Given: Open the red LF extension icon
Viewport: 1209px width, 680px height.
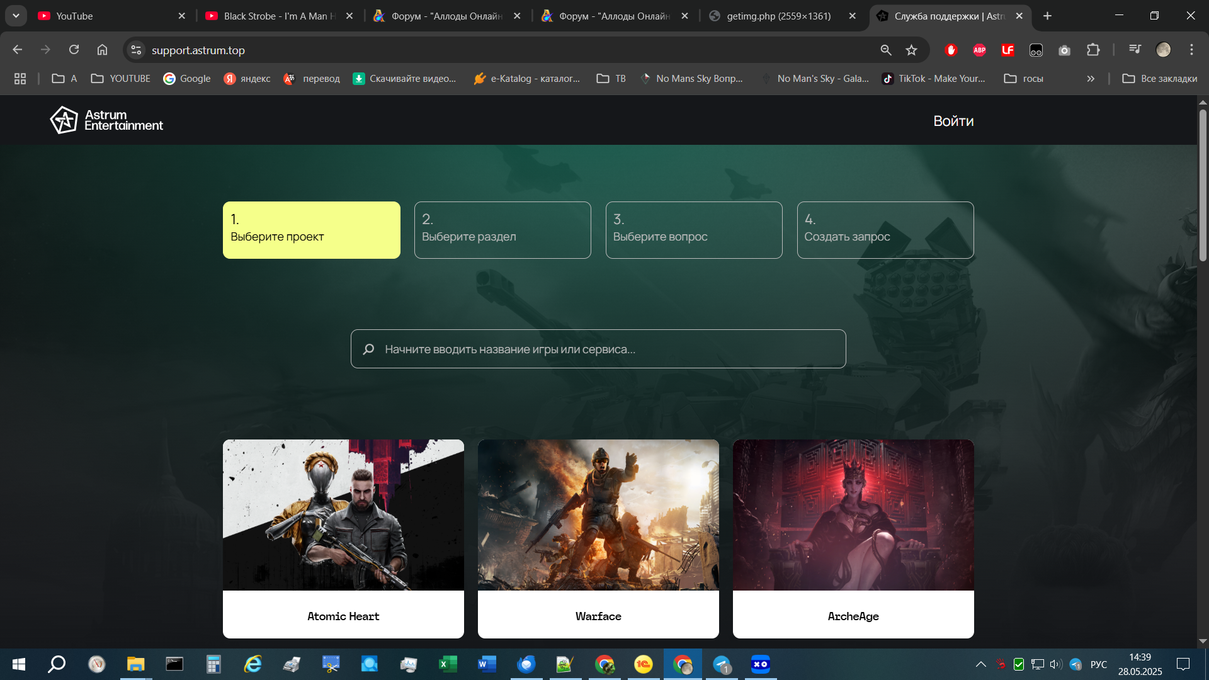Looking at the screenshot, I should coord(1007,50).
